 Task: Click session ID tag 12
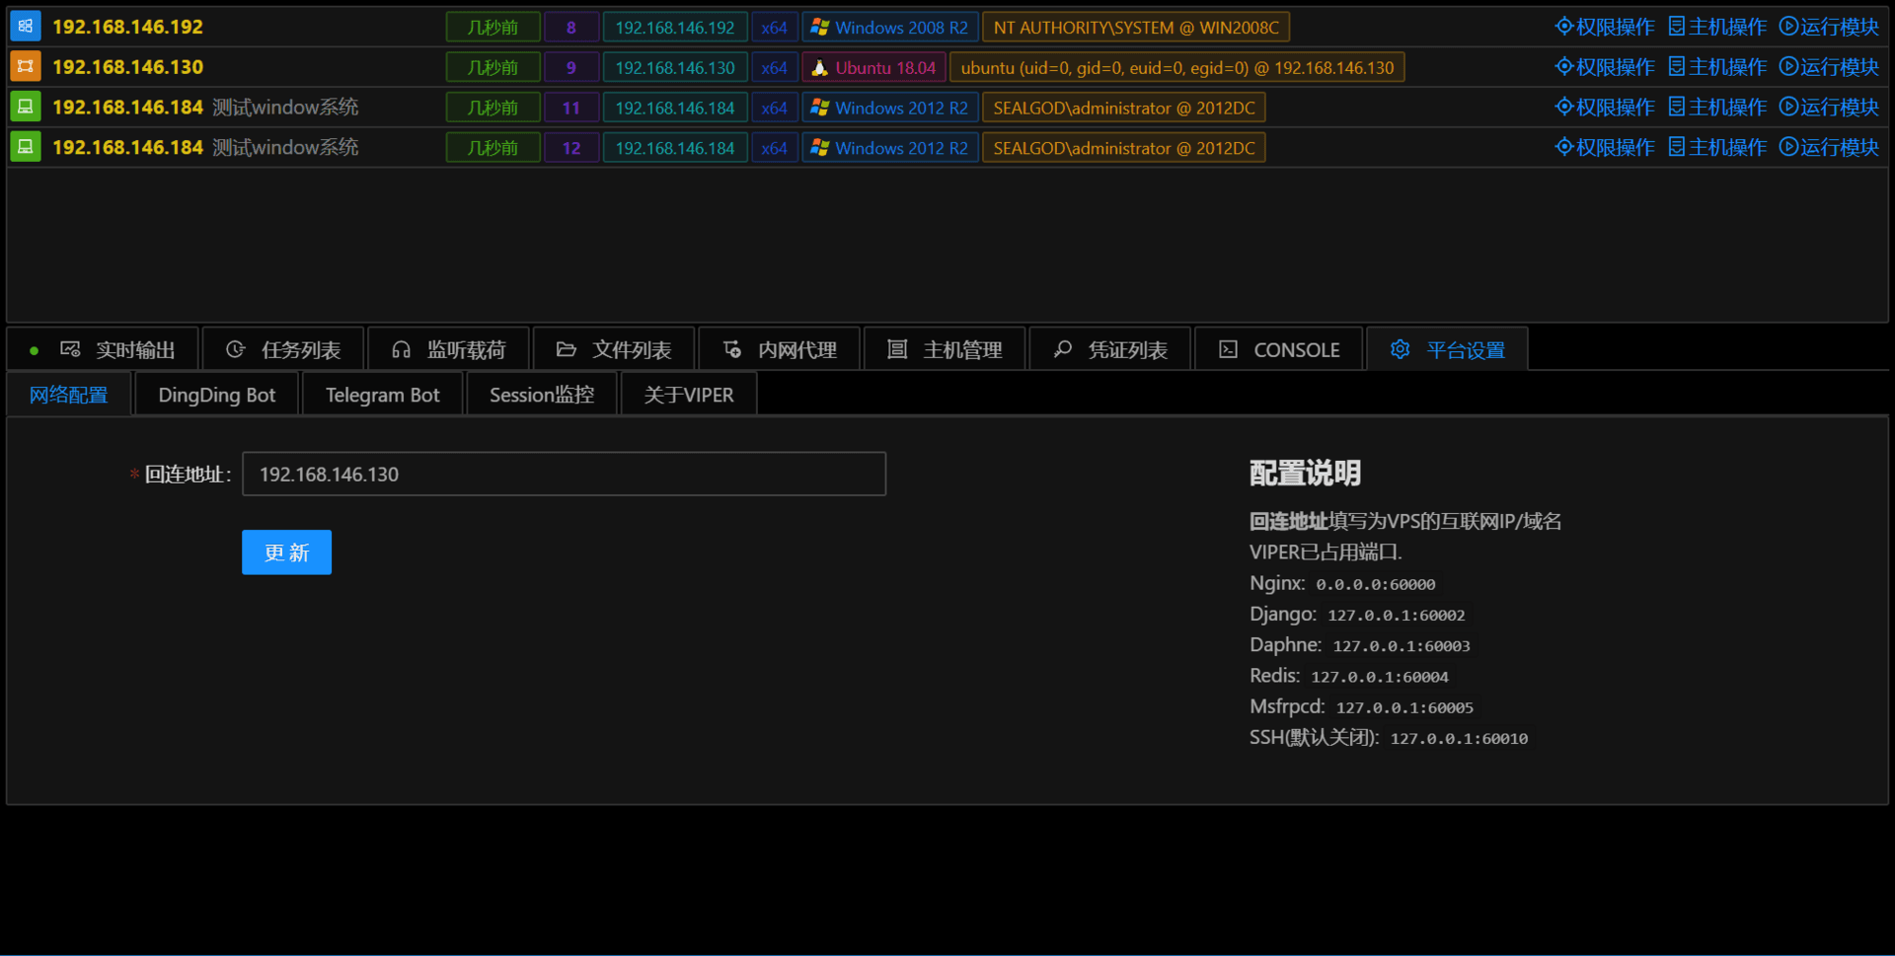point(571,148)
